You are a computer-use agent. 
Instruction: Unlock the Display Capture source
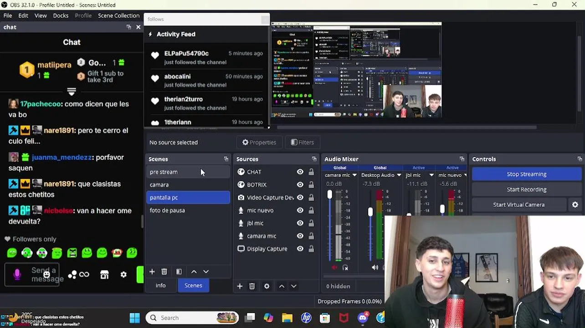tap(311, 249)
